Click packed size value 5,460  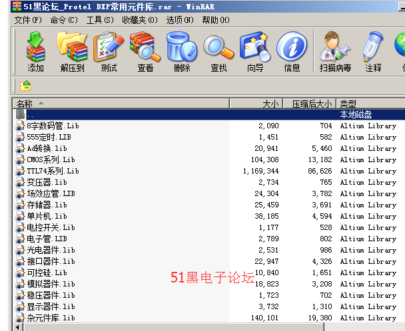322,148
